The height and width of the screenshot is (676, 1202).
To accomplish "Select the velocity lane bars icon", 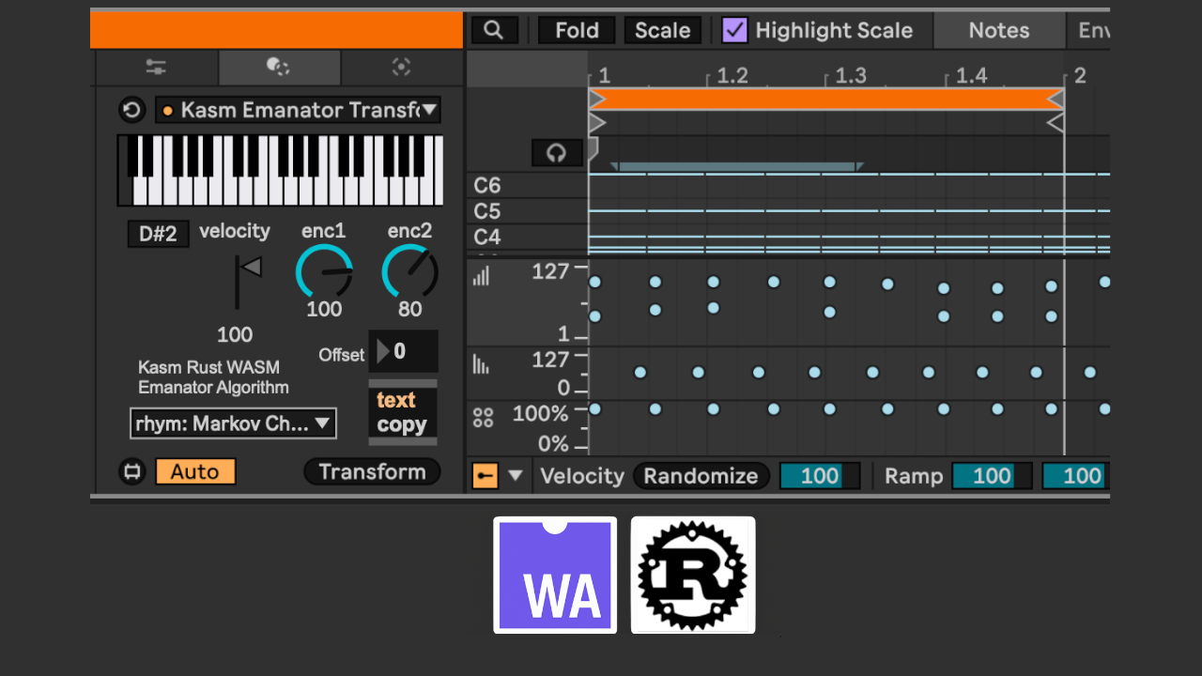I will click(x=482, y=276).
